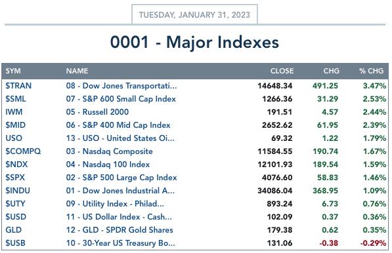Open S&P 600 Small Cap Index

(121, 99)
